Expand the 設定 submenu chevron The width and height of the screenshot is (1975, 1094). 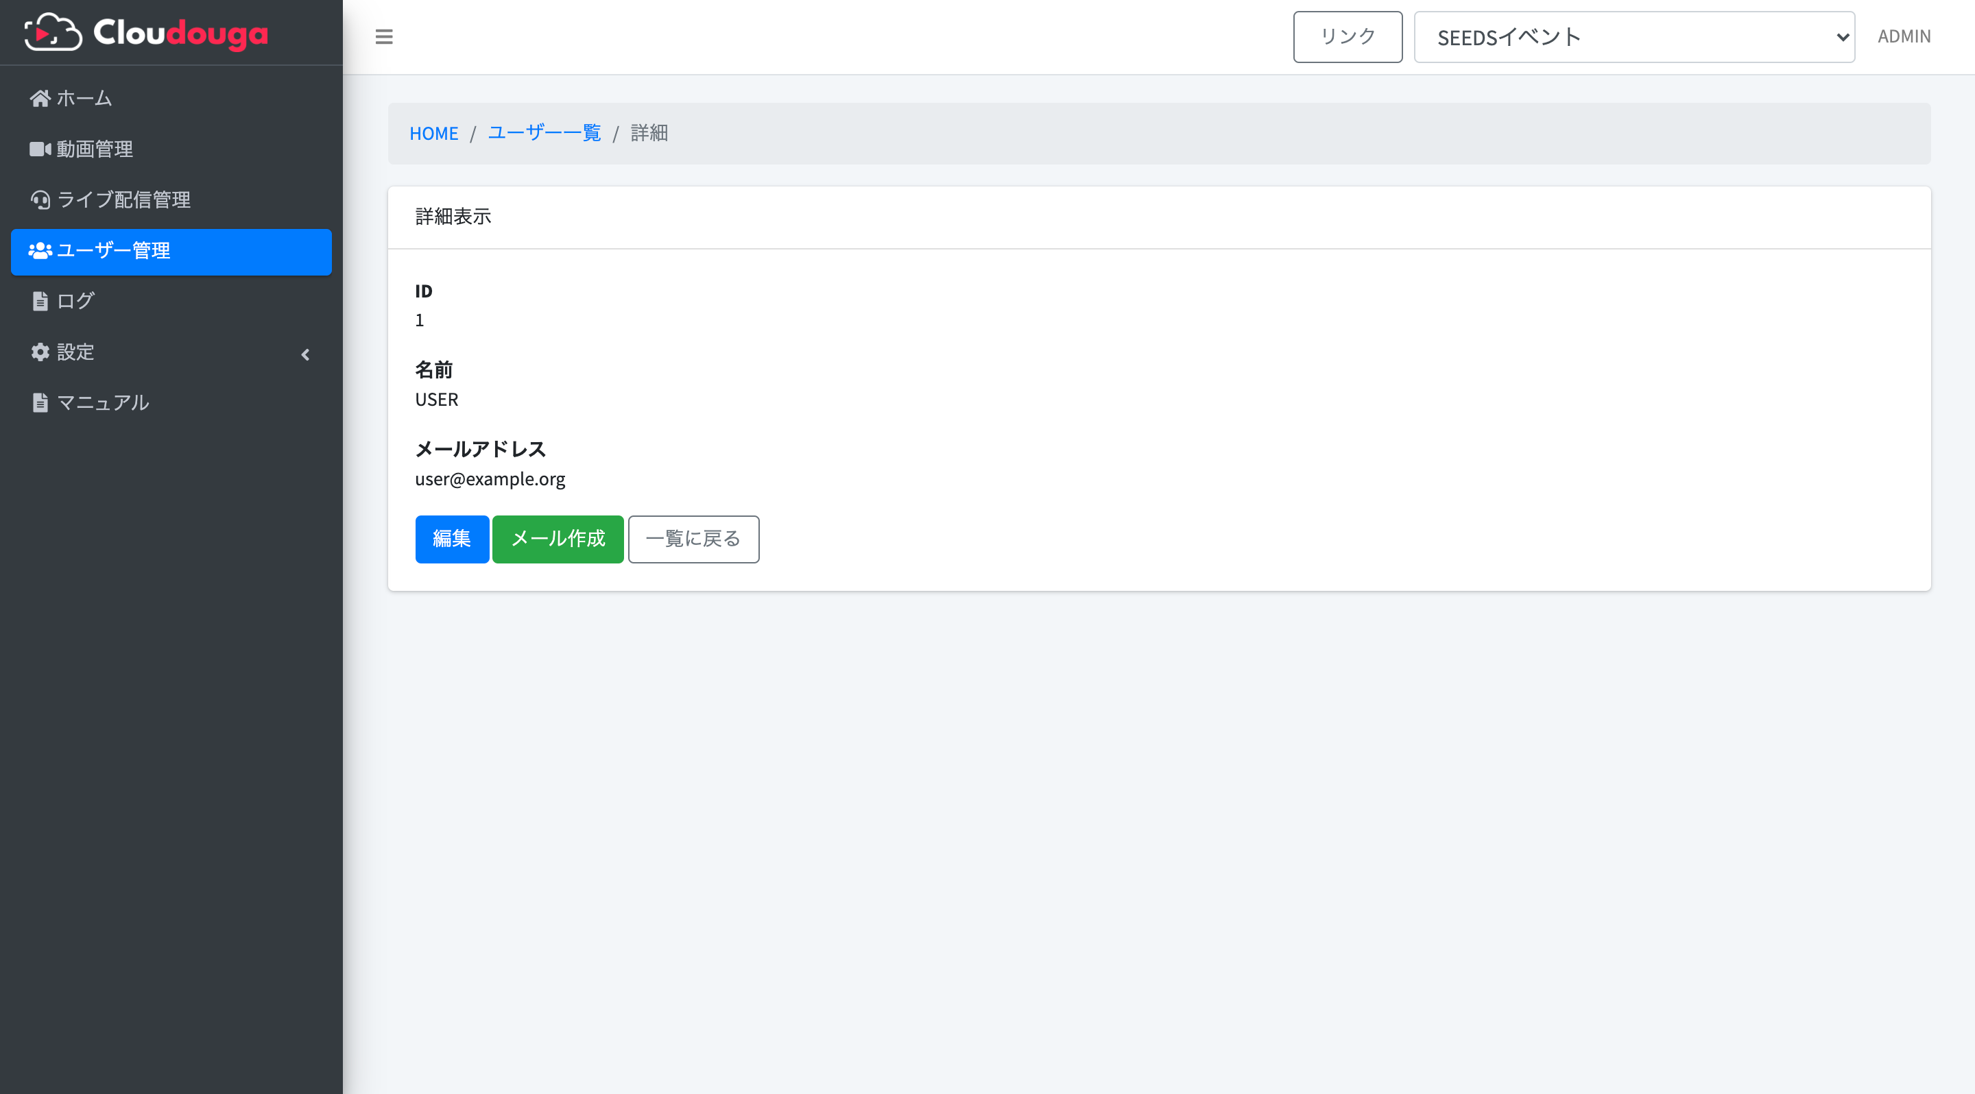point(305,354)
